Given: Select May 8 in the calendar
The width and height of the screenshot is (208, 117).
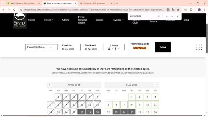Looking at the screenshot, I should pos(132,105).
